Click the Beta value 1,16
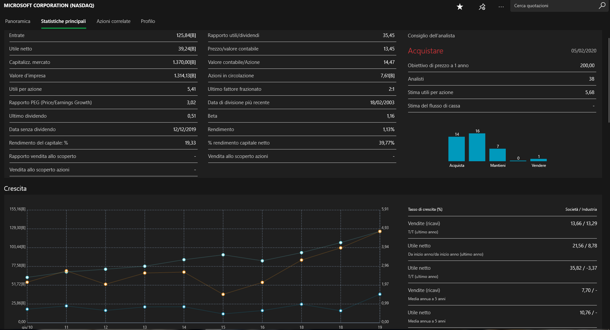Viewport: 610px width, 330px height. coord(391,116)
